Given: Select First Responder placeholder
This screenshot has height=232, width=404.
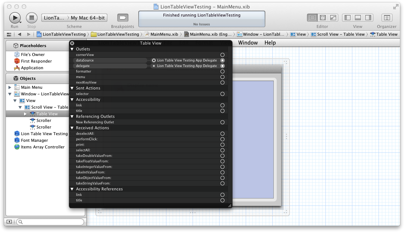Looking at the screenshot, I should [x=36, y=61].
